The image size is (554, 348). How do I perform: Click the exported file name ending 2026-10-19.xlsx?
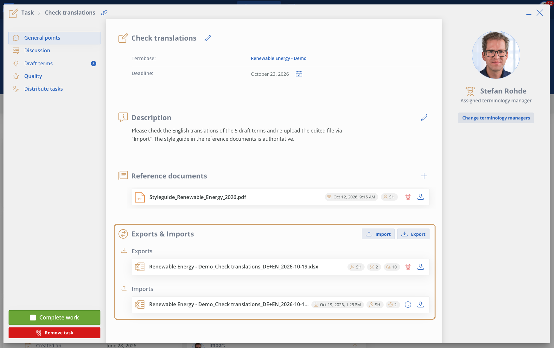pyautogui.click(x=234, y=267)
